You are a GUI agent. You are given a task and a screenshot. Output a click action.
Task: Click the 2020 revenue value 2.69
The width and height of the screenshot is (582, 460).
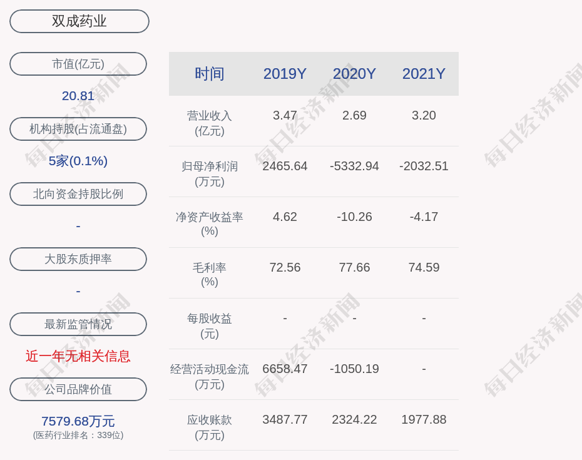(x=354, y=115)
